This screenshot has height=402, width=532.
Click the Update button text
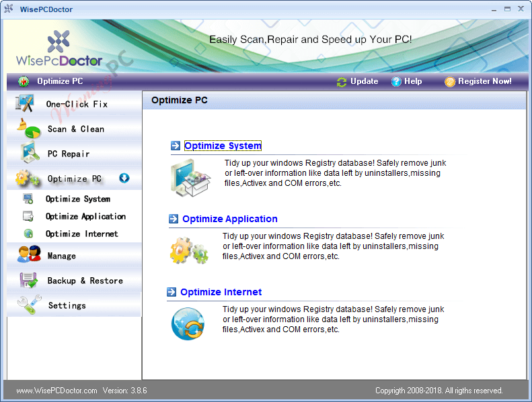pyautogui.click(x=364, y=81)
